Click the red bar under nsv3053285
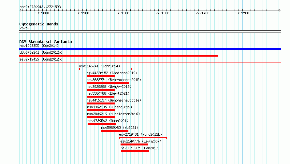The height and width of the screenshot is (164, 290). click(135, 151)
